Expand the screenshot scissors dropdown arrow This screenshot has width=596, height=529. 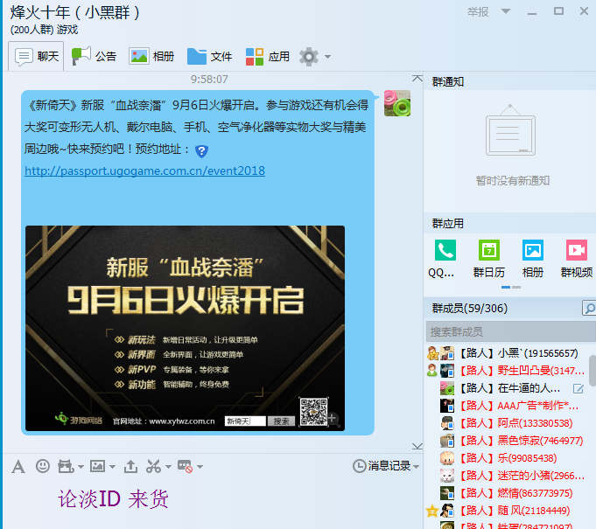click(x=168, y=467)
